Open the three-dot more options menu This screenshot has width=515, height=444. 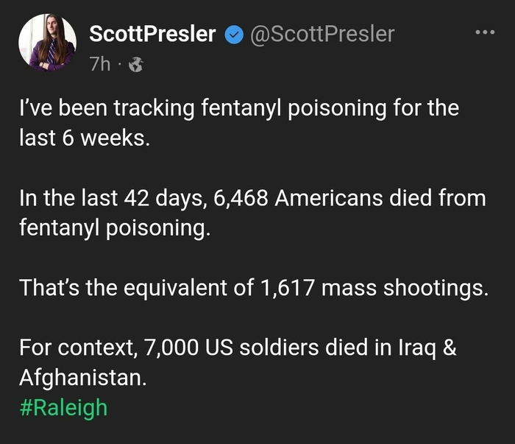point(486,33)
